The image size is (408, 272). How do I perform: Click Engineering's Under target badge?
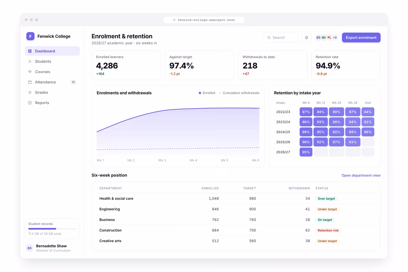[327, 209]
